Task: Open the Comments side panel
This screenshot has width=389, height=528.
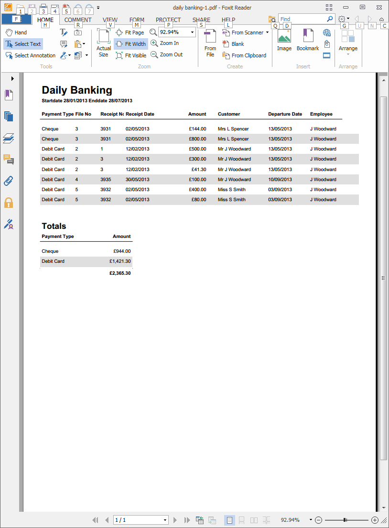Action: (9, 159)
